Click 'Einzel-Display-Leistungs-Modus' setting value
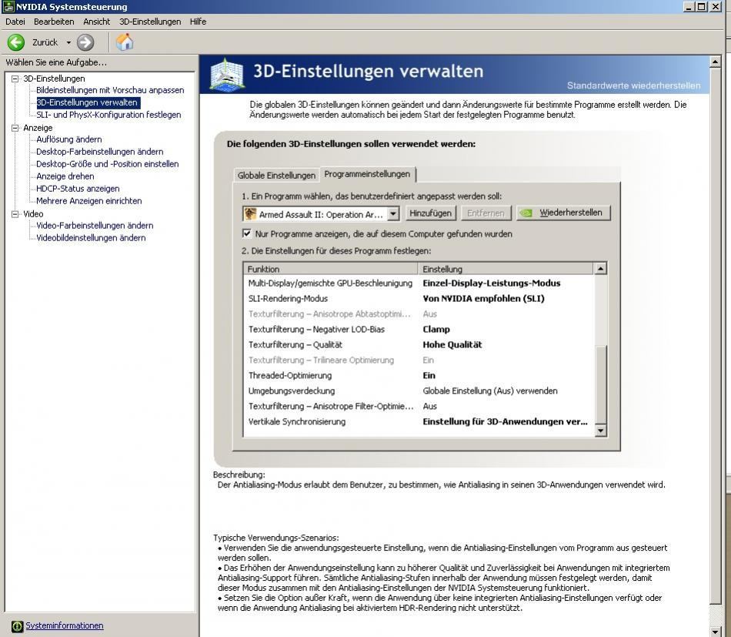The height and width of the screenshot is (637, 731). click(x=492, y=283)
